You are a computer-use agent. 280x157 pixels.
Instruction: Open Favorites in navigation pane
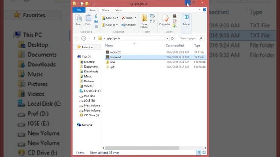coord(87,47)
